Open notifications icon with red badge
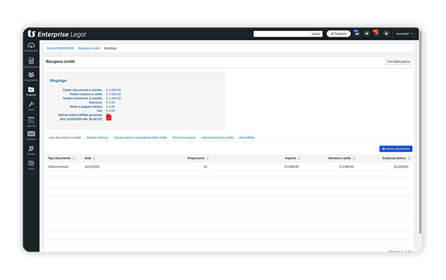 point(376,33)
